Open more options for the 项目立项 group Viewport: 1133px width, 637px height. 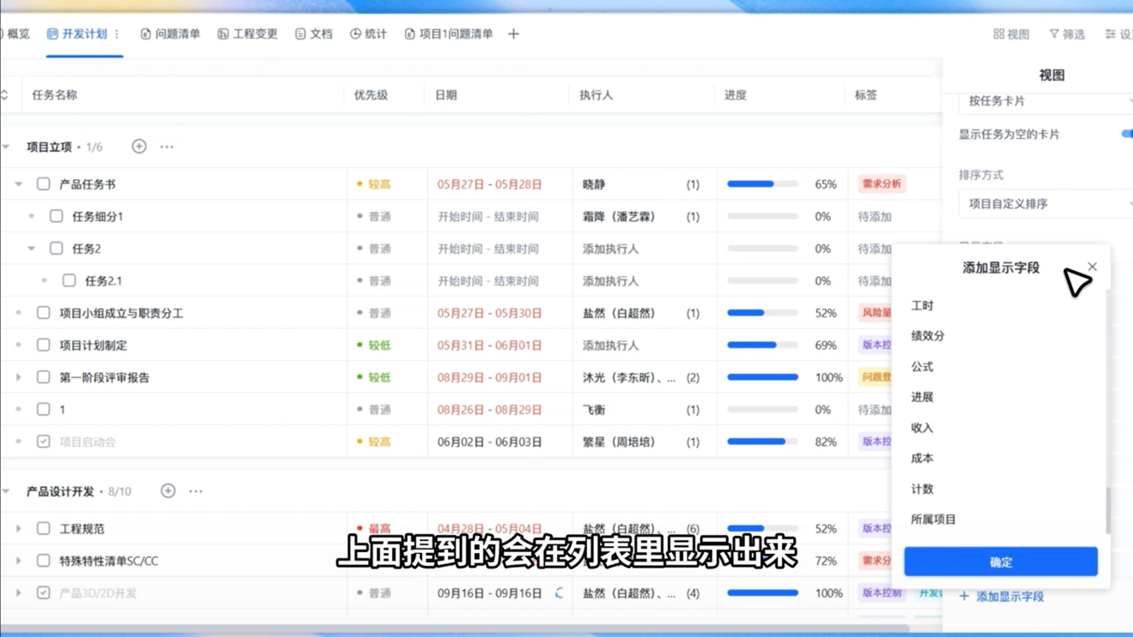167,147
